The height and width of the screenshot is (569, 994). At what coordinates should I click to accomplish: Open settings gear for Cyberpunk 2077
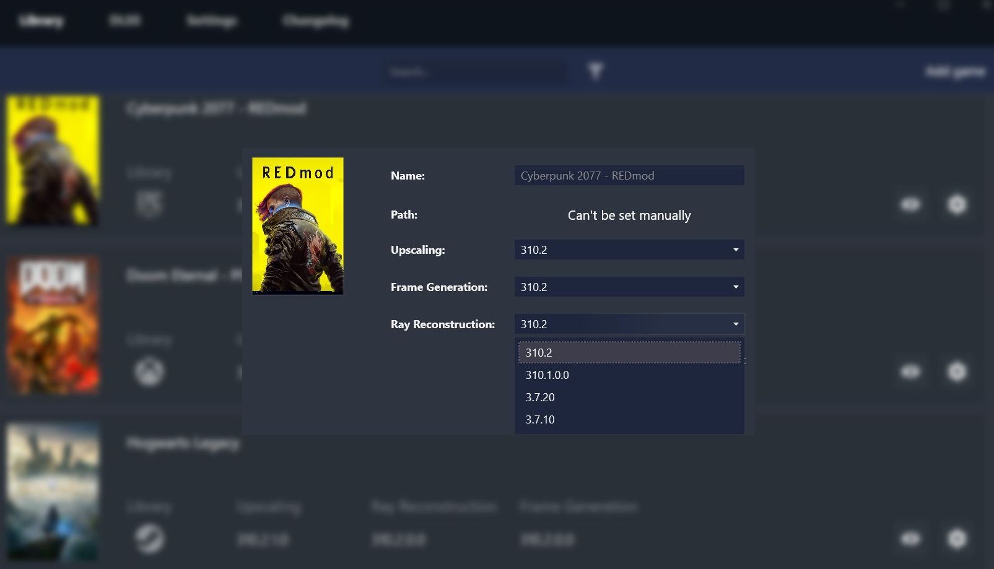click(957, 204)
